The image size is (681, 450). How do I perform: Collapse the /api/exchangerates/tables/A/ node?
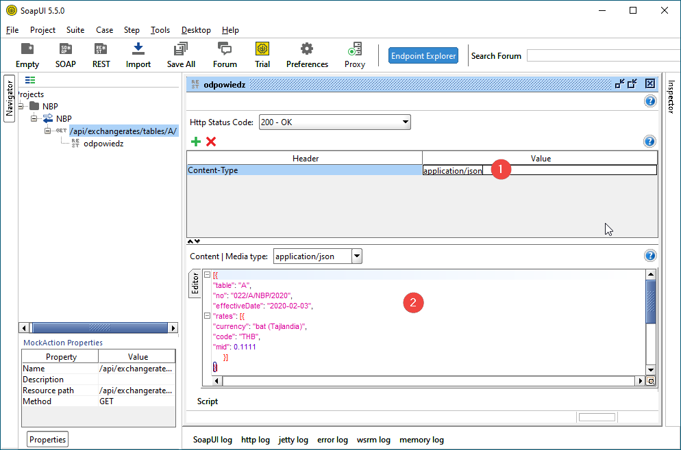click(47, 131)
